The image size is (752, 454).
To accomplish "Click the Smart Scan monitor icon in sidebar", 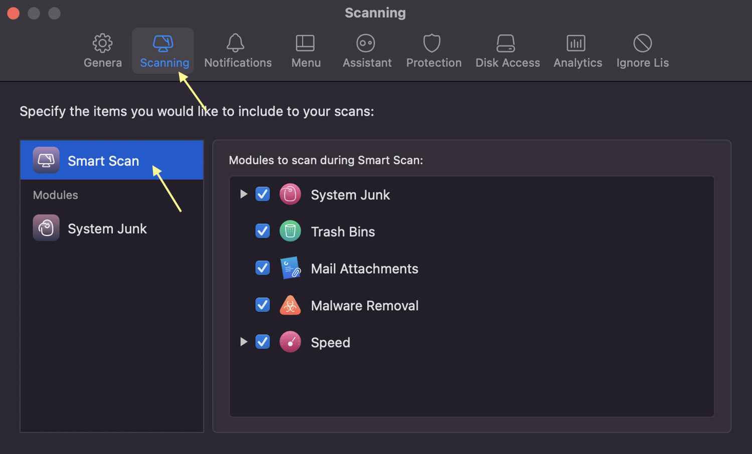I will coord(46,160).
